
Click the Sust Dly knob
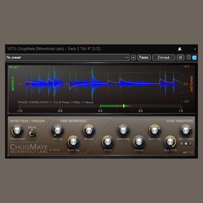tap(73, 142)
